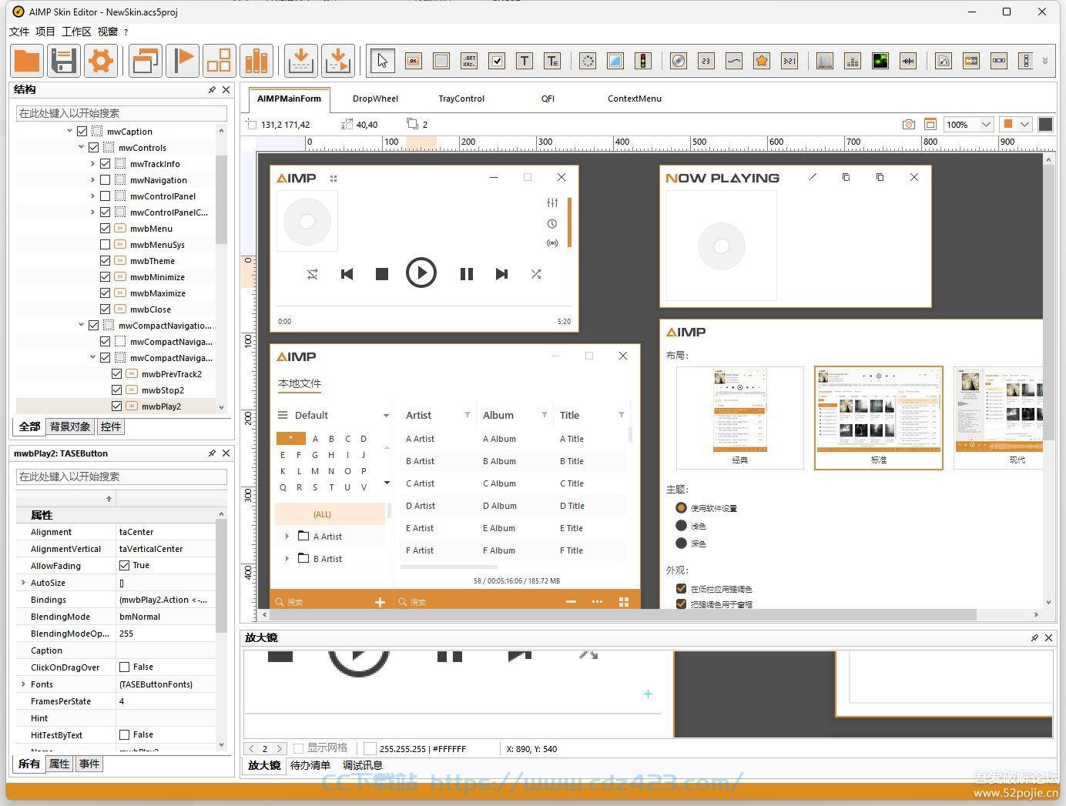
Task: Select the waveform control tool
Action: tap(908, 61)
